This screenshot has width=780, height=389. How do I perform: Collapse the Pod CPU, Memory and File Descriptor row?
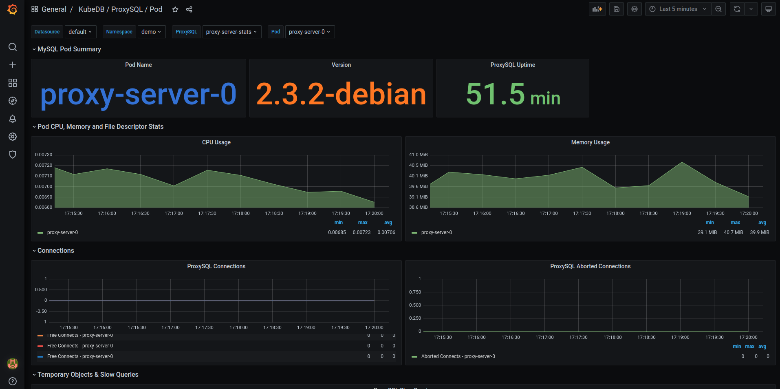click(x=98, y=127)
